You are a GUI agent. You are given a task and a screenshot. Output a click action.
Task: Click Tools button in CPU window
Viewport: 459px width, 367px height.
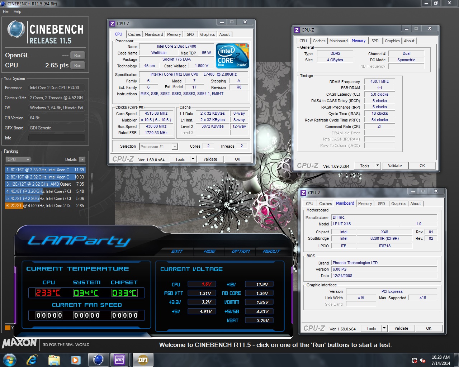180,159
